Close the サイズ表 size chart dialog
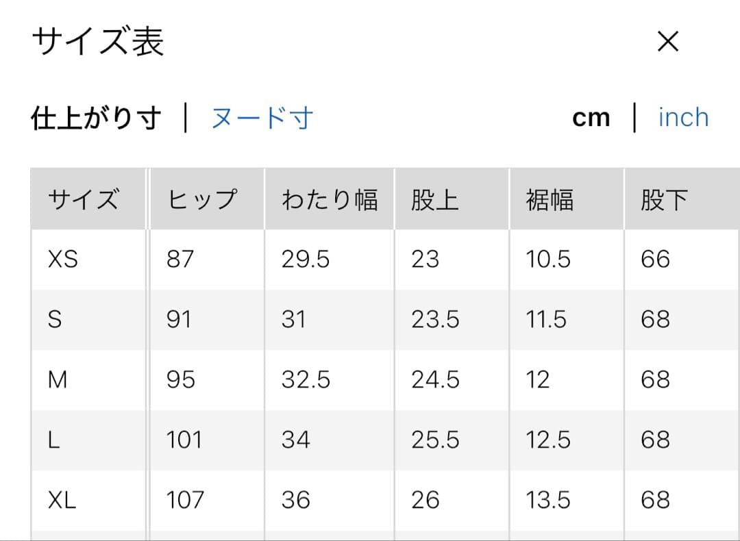 point(667,42)
